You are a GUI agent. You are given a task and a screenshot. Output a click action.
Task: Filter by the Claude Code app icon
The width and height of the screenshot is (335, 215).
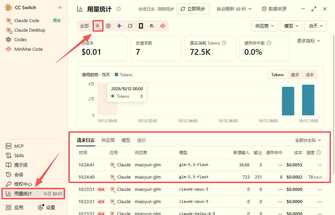(98, 26)
